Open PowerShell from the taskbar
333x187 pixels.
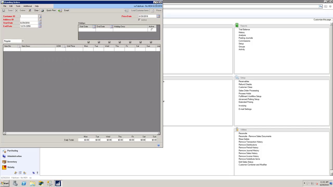click(24, 184)
